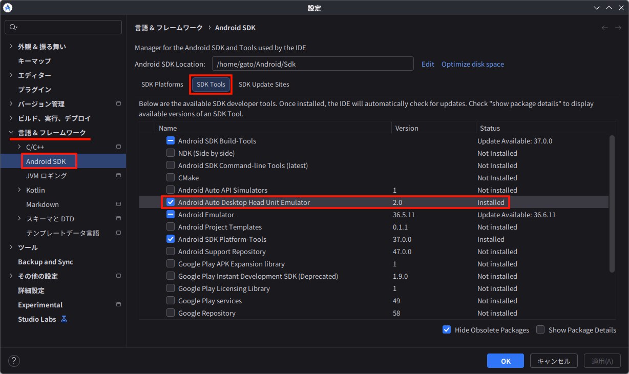The width and height of the screenshot is (629, 374).
Task: Expand the ツール settings category
Action: (x=11, y=247)
